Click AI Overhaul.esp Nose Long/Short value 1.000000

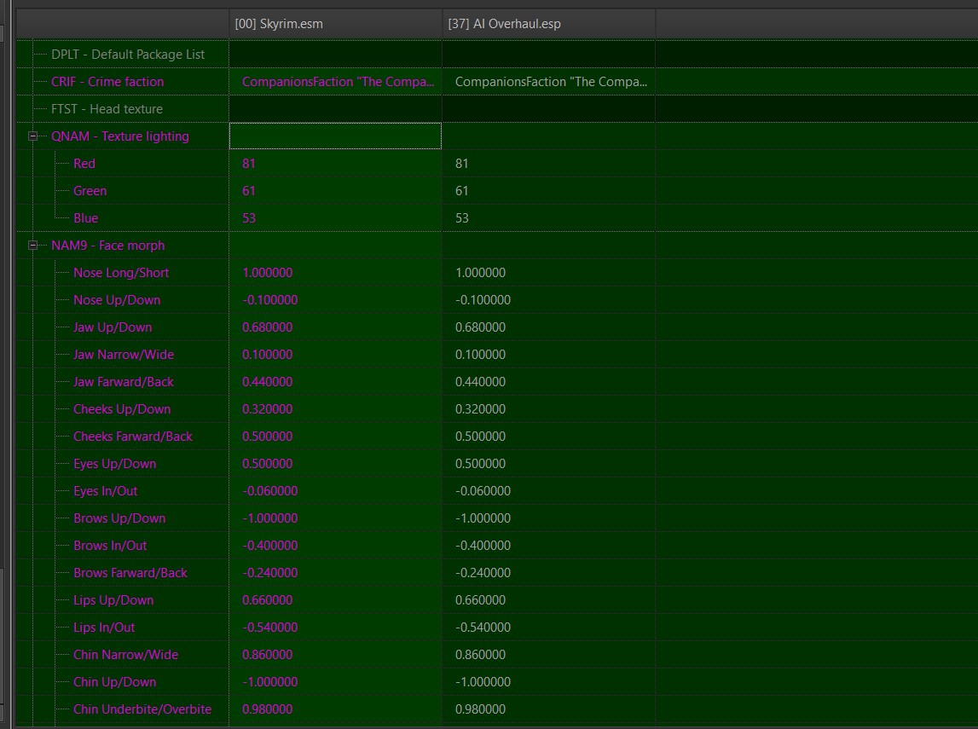click(480, 273)
